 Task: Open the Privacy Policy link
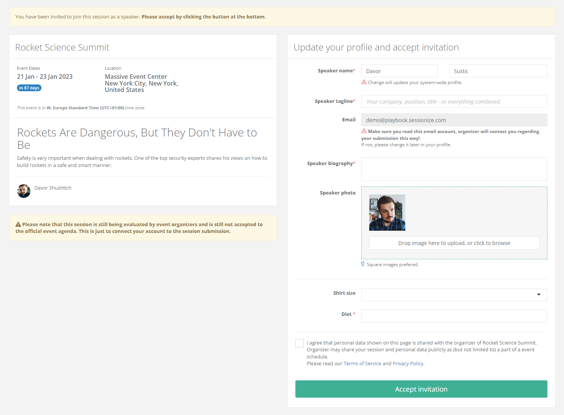408,364
